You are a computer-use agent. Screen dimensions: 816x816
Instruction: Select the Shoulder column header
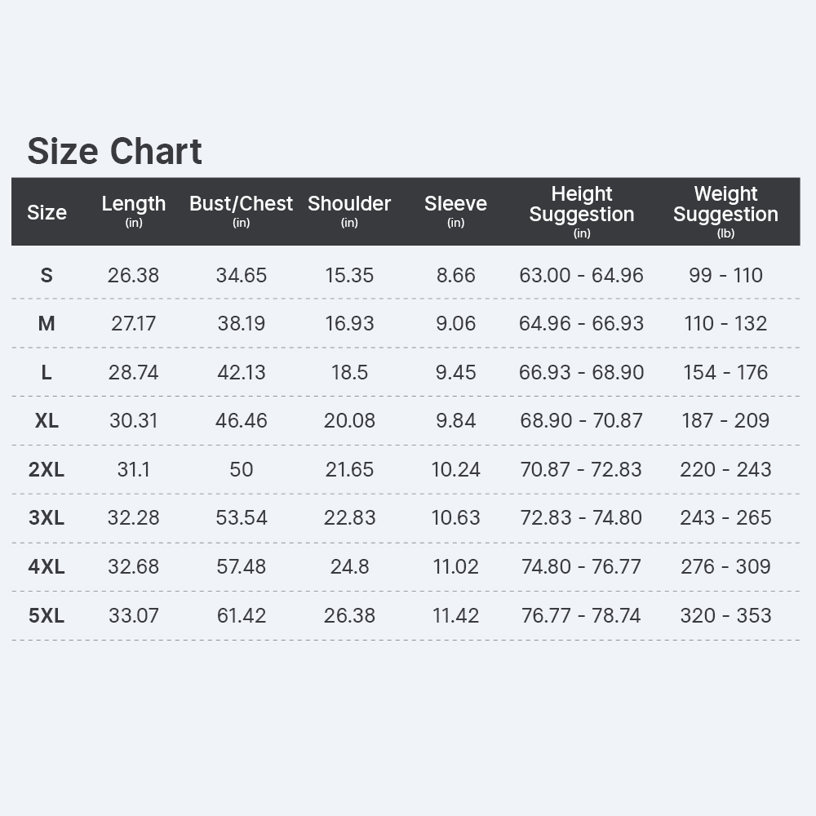[x=349, y=211]
